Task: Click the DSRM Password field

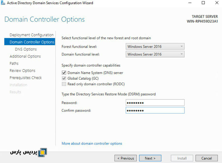Action: tap(155, 102)
